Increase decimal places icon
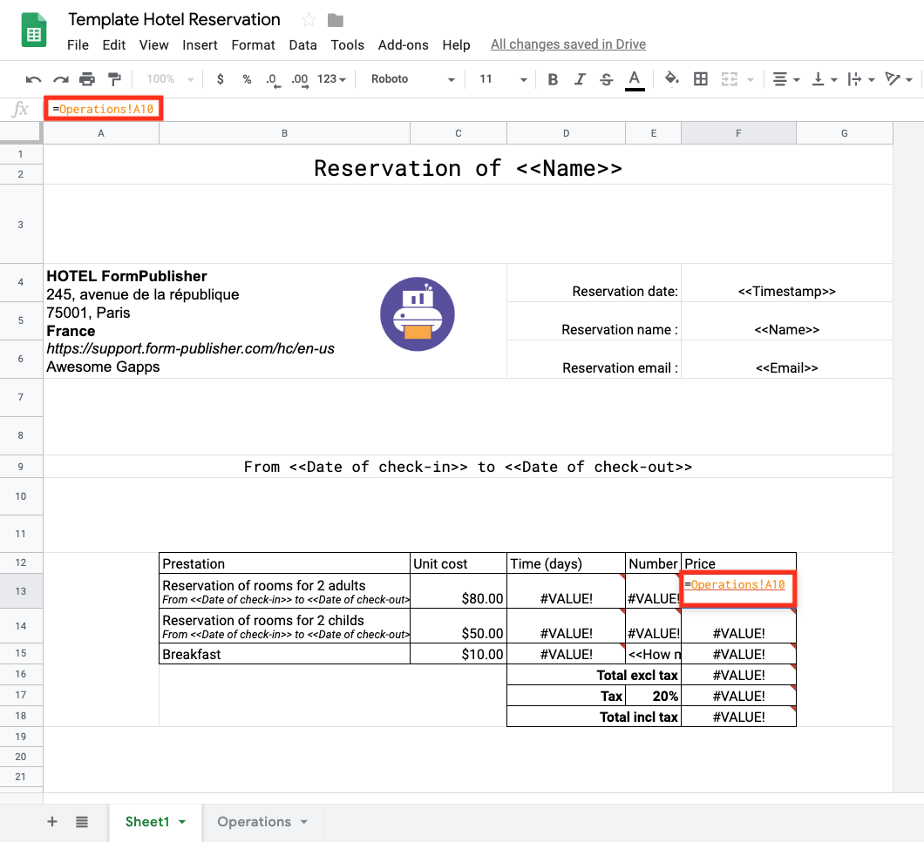 301,80
